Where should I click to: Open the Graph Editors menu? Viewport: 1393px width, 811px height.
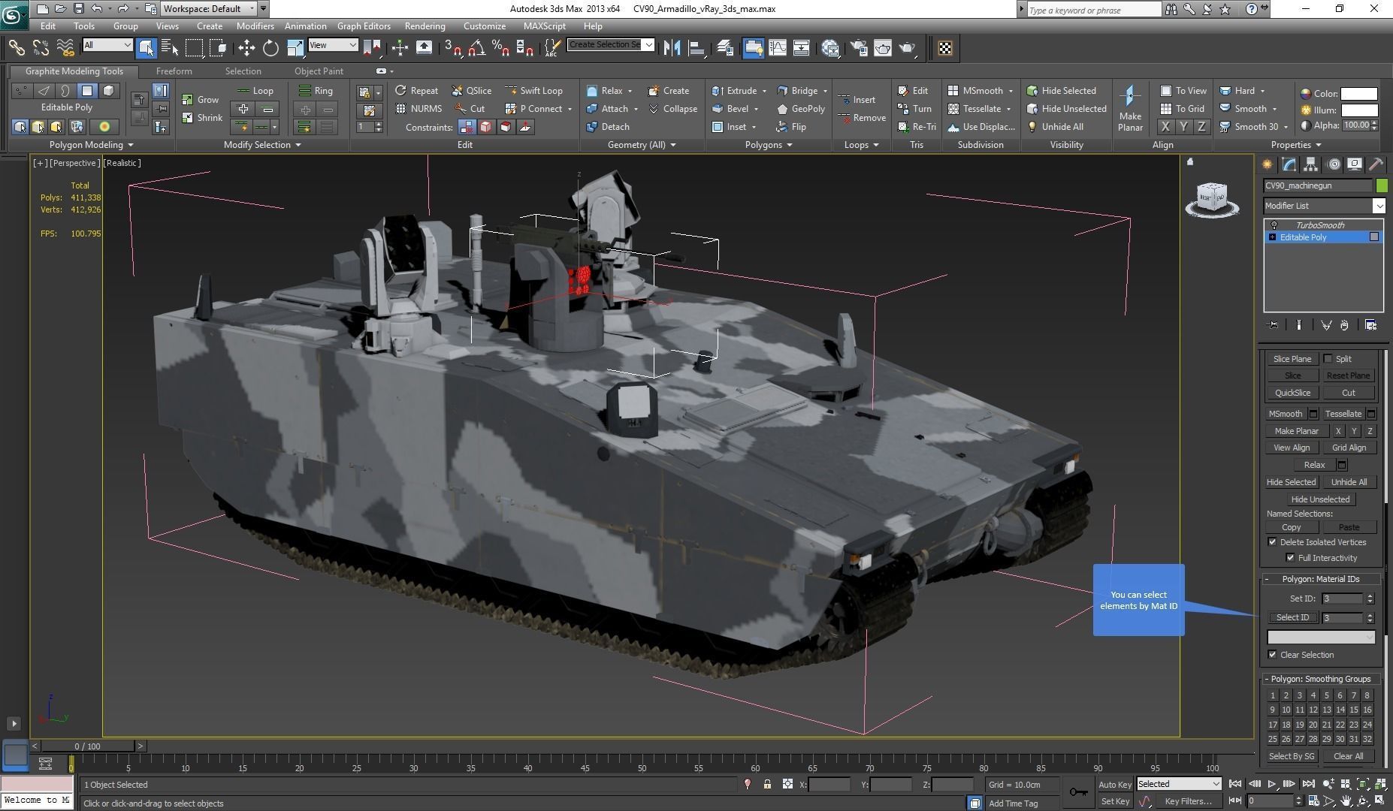click(364, 26)
